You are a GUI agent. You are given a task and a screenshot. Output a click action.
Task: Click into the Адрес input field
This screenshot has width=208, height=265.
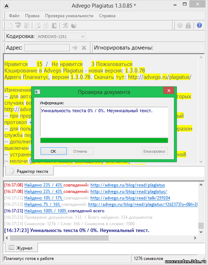click(x=47, y=48)
